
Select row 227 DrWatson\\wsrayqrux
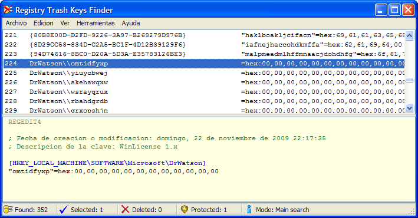[204, 92]
